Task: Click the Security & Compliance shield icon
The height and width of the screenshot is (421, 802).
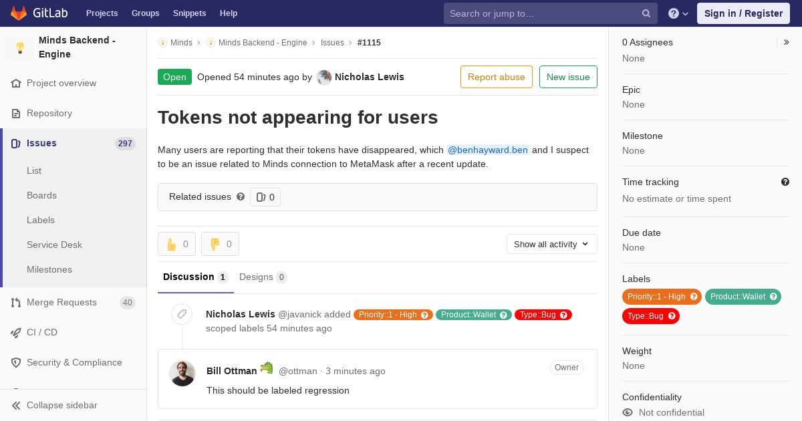Action: tap(16, 363)
